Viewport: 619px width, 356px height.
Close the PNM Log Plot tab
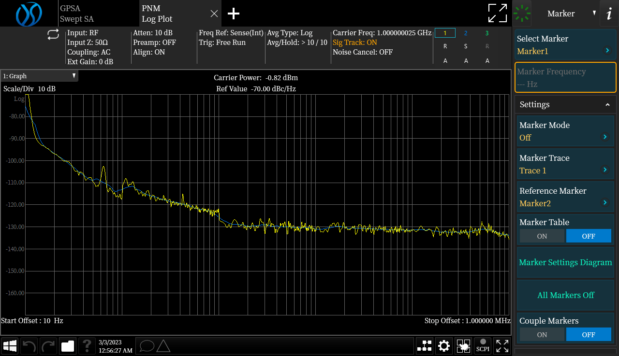point(214,14)
